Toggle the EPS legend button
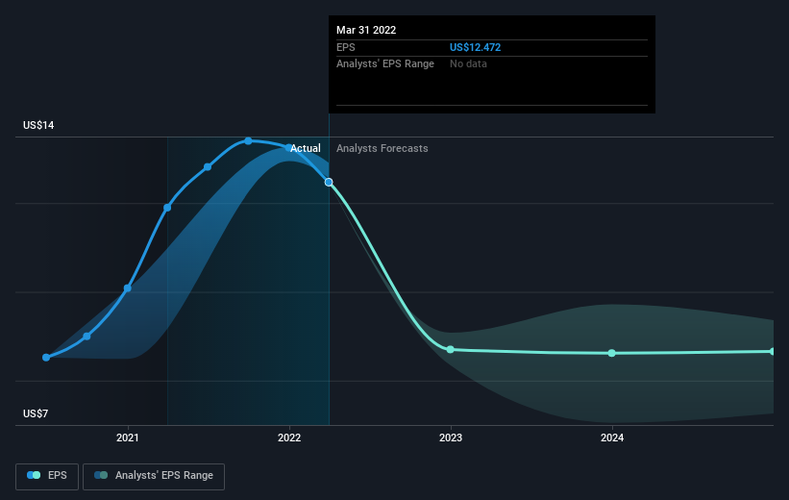The height and width of the screenshot is (500, 789). coord(47,476)
